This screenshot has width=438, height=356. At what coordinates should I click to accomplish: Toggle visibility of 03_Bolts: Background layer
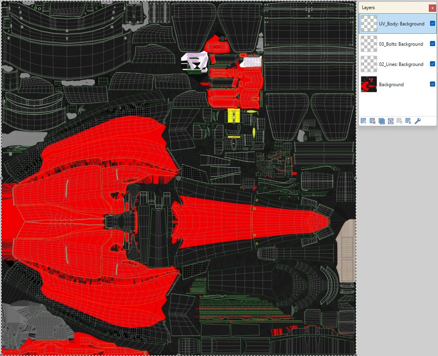coord(432,44)
